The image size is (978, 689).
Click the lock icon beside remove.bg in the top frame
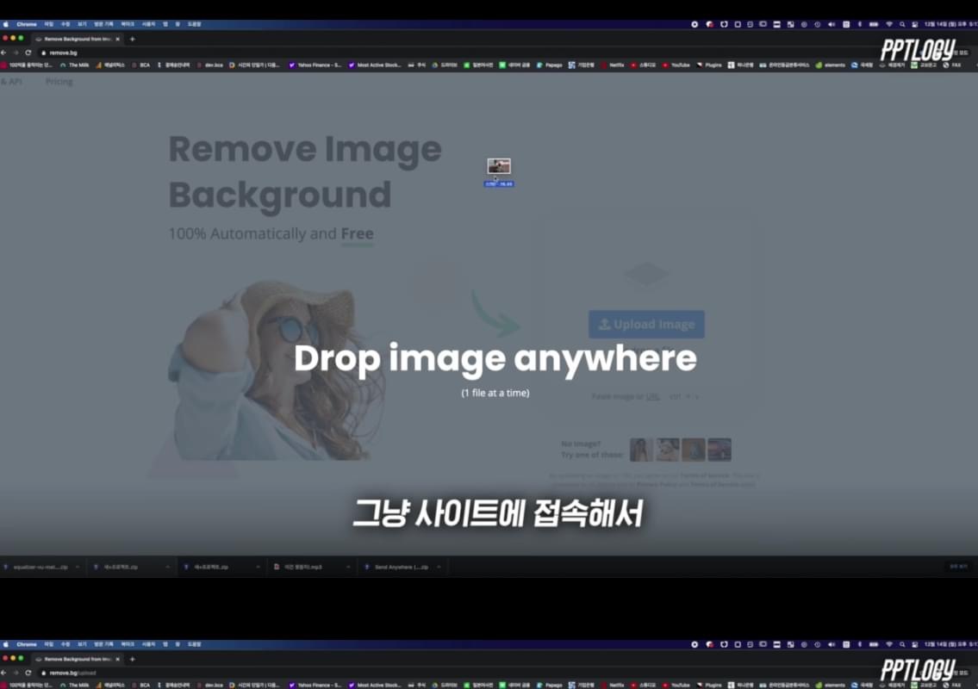[44, 53]
